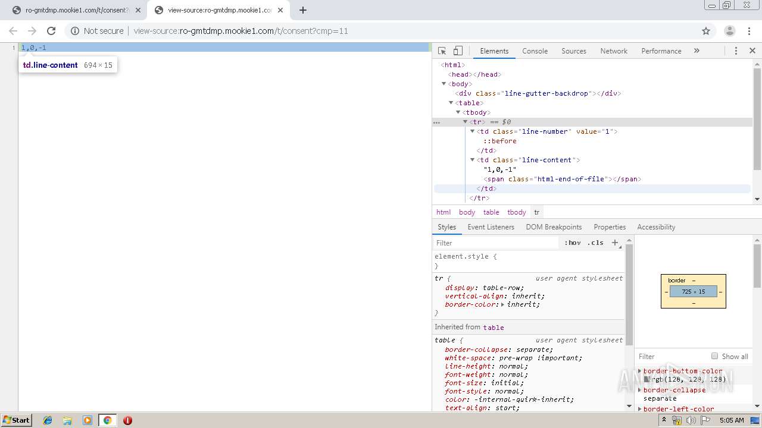Switch to the Console tab

pos(535,51)
